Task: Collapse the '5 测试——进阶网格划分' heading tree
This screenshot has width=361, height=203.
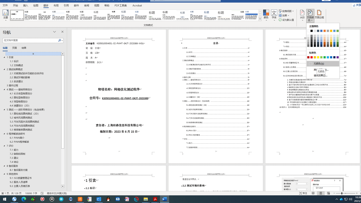Action: tap(4, 110)
